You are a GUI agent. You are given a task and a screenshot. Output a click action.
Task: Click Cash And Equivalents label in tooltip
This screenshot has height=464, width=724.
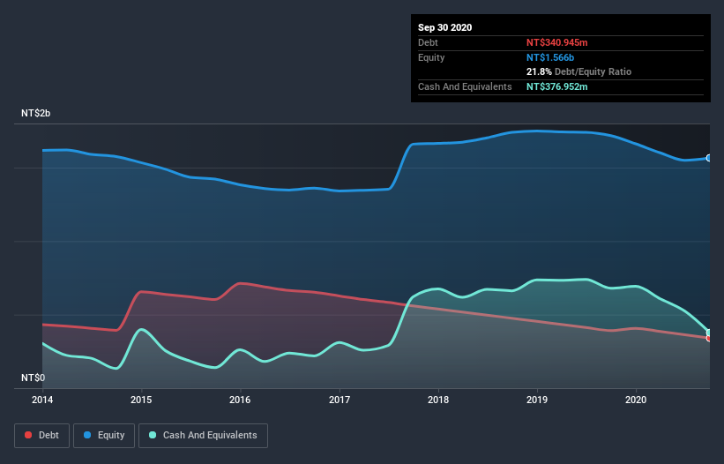tap(465, 86)
